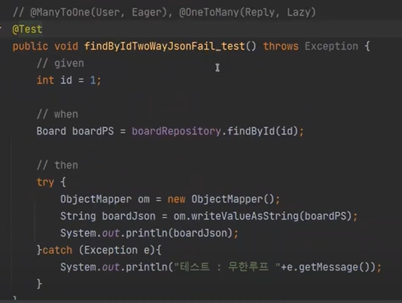Screen dimensions: 402x303
Task: Click the findById(id) method call
Action: [x=262, y=131]
